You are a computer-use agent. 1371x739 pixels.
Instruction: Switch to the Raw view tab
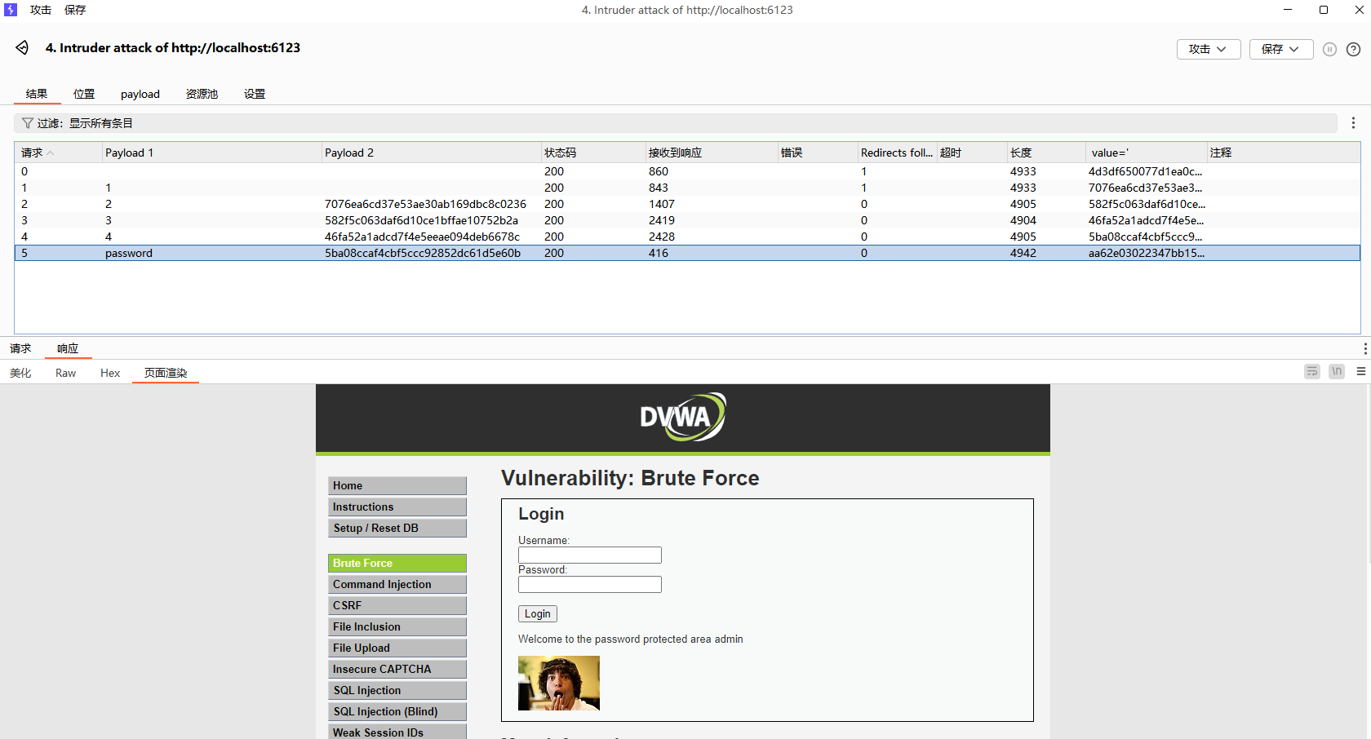pos(65,373)
